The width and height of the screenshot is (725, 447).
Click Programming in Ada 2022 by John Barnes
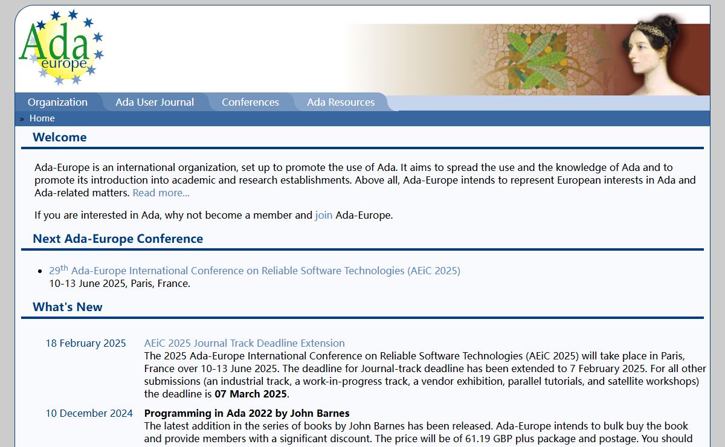(246, 413)
